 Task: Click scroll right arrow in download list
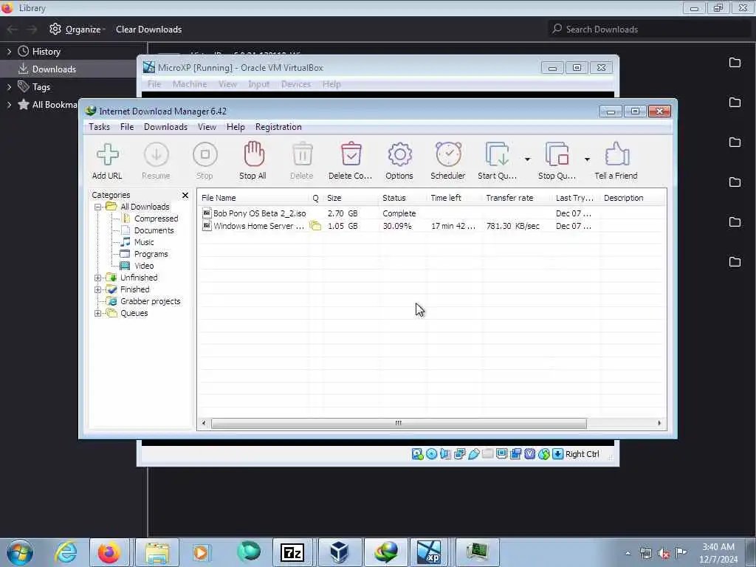click(659, 423)
